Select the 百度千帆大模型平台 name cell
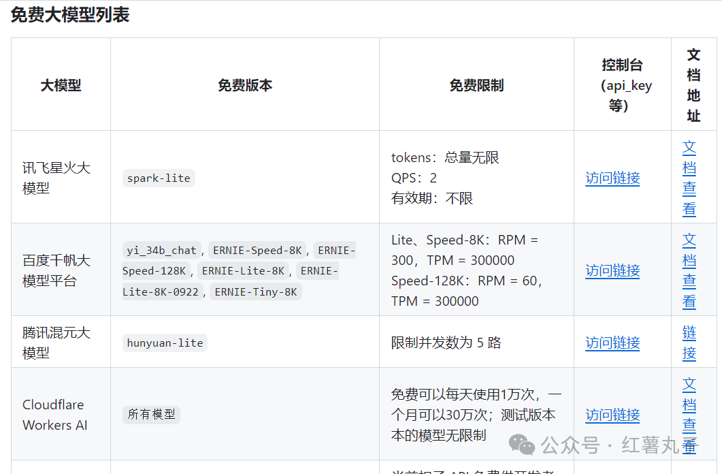 point(61,270)
